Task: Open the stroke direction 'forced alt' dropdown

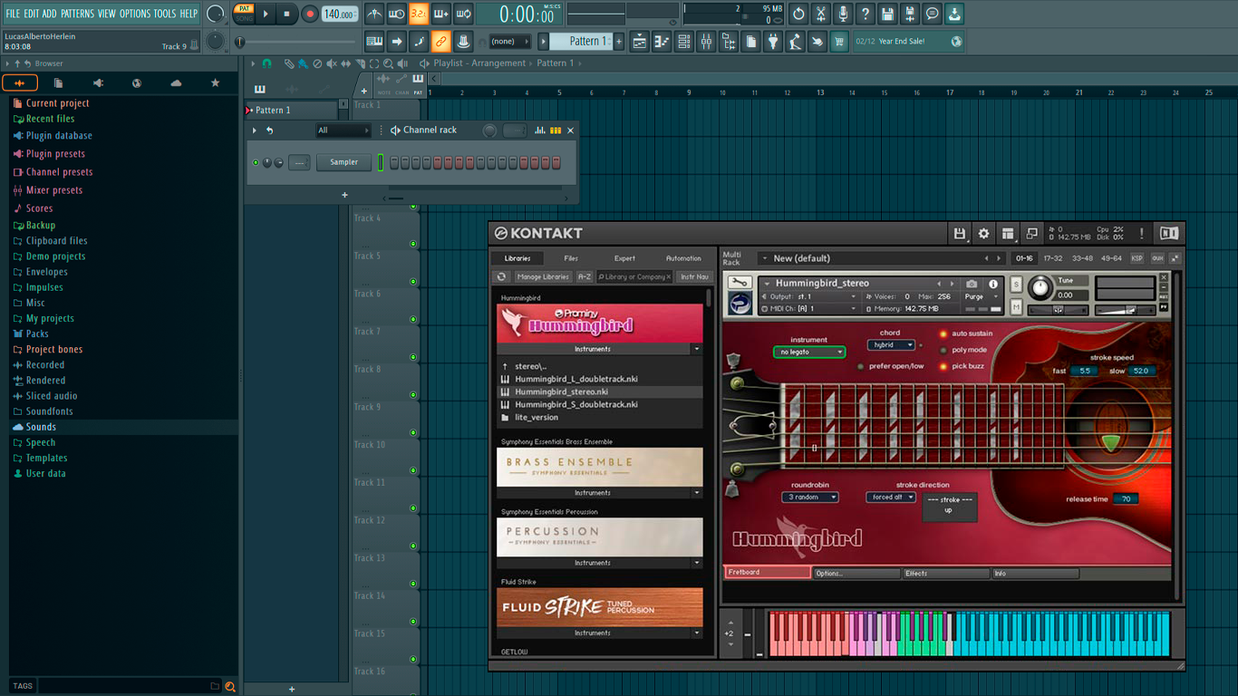Action: (892, 498)
